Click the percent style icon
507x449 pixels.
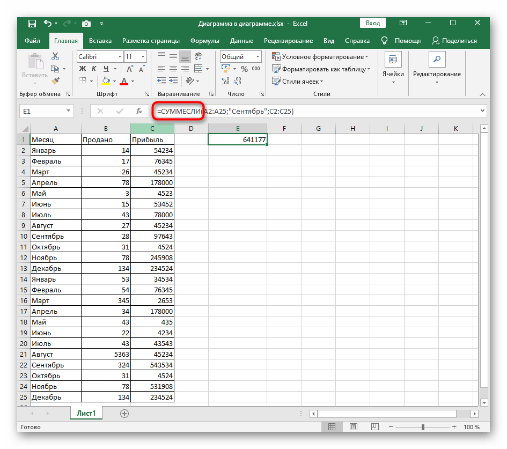(x=244, y=69)
